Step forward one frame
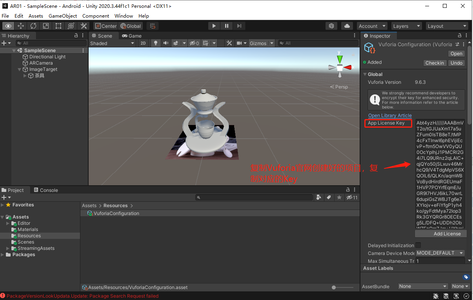 [x=239, y=26]
